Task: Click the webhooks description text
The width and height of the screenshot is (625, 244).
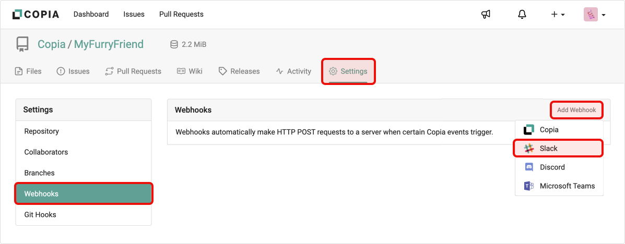Action: [334, 132]
